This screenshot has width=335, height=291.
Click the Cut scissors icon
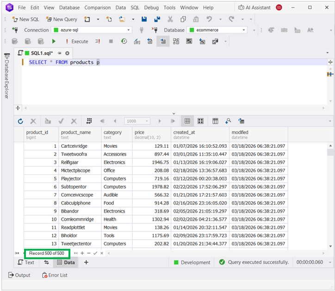coord(170,19)
